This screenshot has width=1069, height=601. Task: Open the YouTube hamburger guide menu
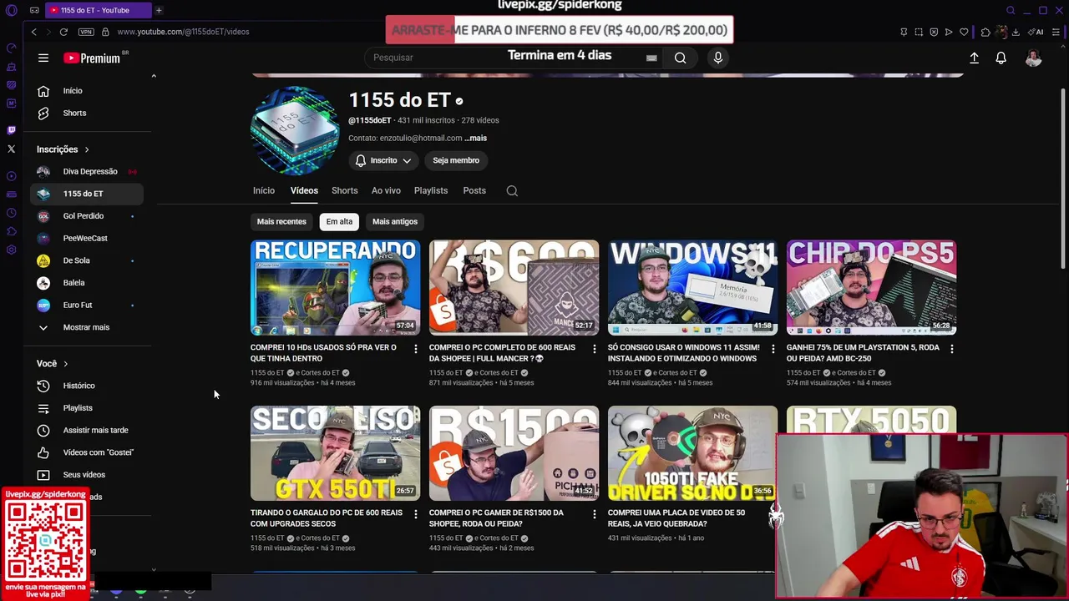(43, 58)
